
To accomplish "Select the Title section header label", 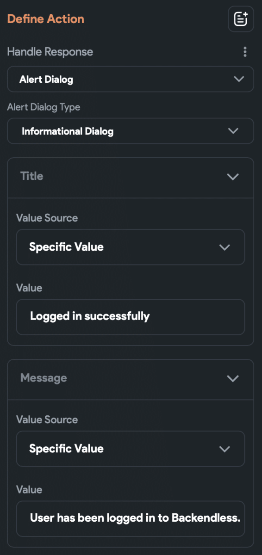I will (32, 176).
